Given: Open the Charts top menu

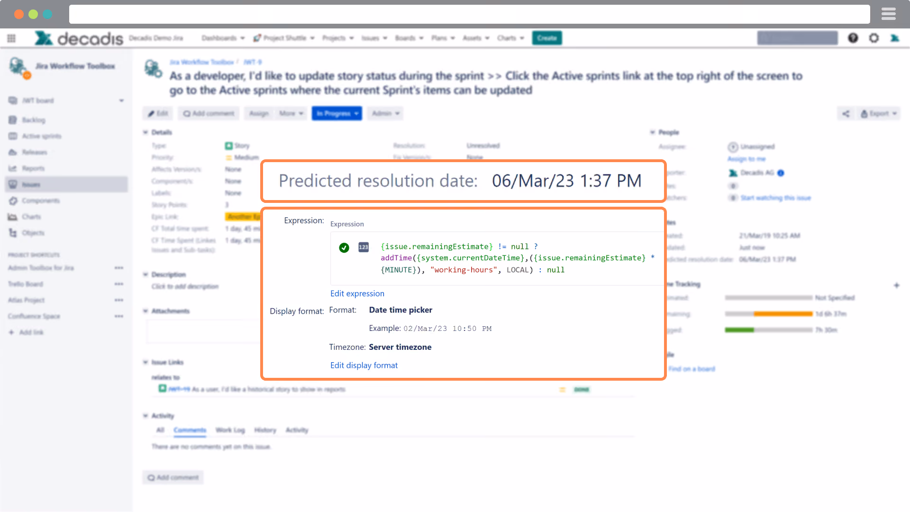Looking at the screenshot, I should tap(510, 38).
